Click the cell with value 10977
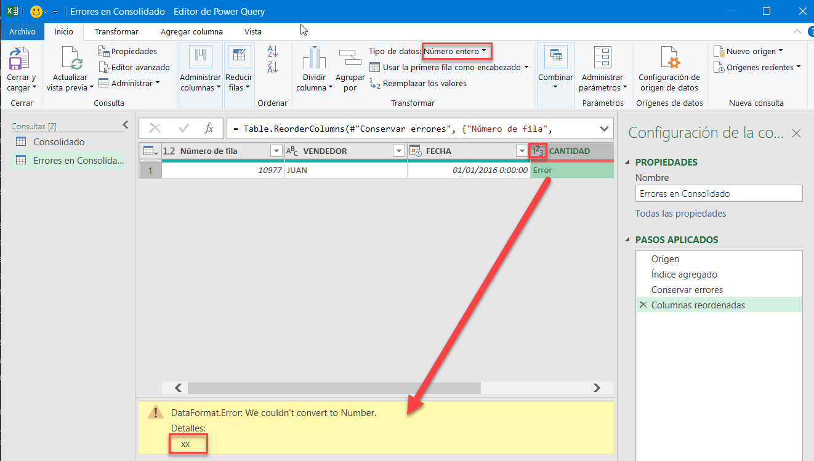Image resolution: width=814 pixels, height=461 pixels. (223, 170)
